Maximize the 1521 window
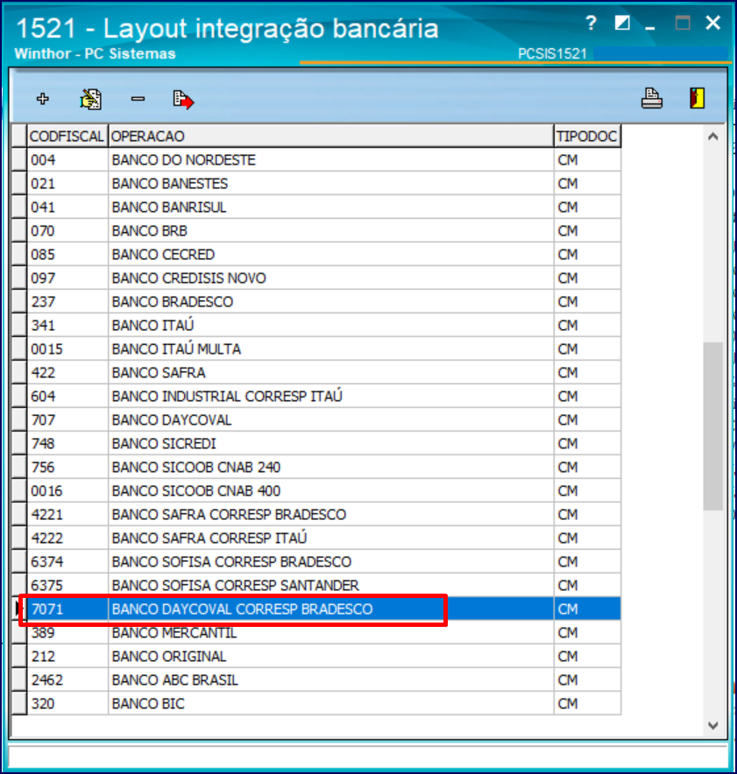Viewport: 737px width, 774px height. click(x=683, y=23)
